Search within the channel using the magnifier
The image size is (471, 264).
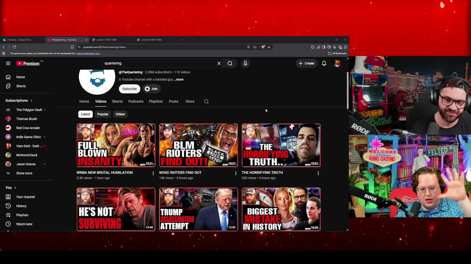point(206,102)
